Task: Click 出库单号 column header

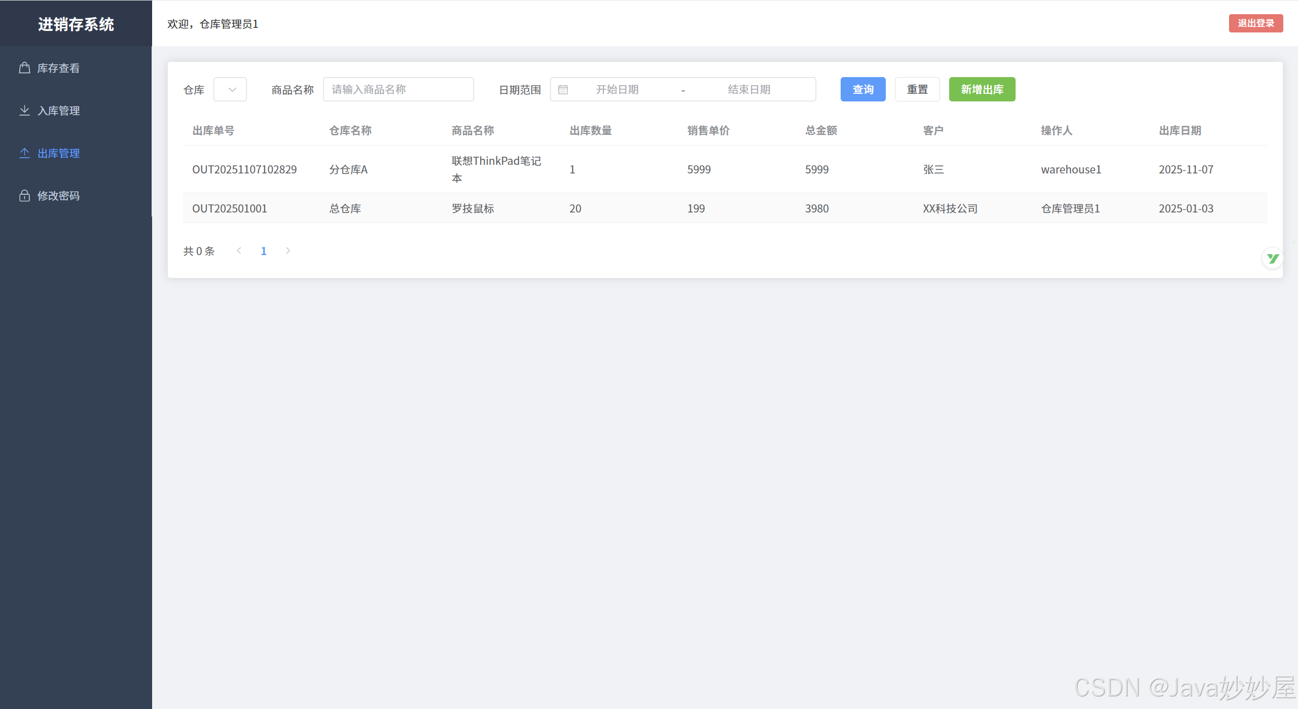Action: [213, 130]
